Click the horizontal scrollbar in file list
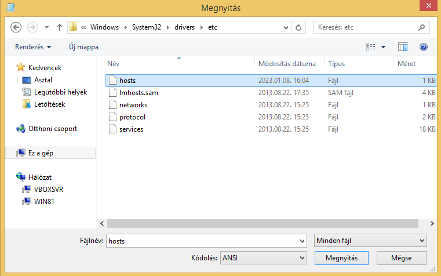Screen dimensions: 441x276 pyautogui.click(x=255, y=223)
